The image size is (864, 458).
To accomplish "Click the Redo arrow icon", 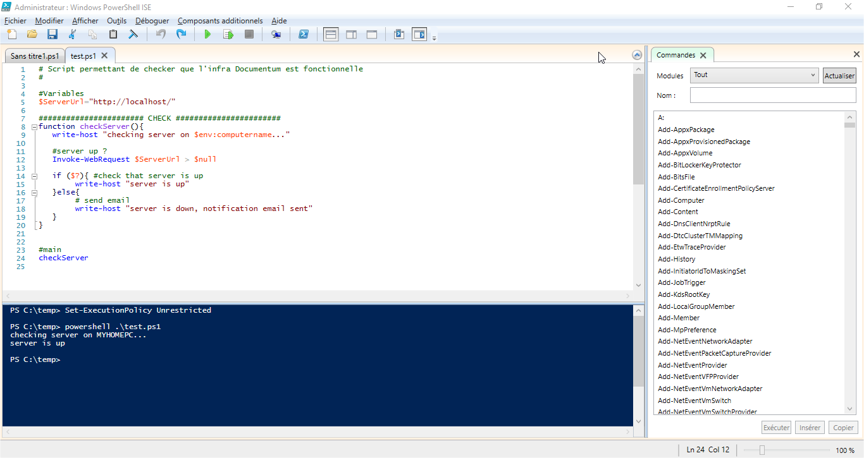I will coord(182,34).
